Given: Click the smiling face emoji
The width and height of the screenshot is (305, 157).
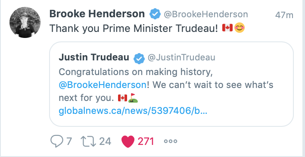Looking at the screenshot, I should click(240, 28).
